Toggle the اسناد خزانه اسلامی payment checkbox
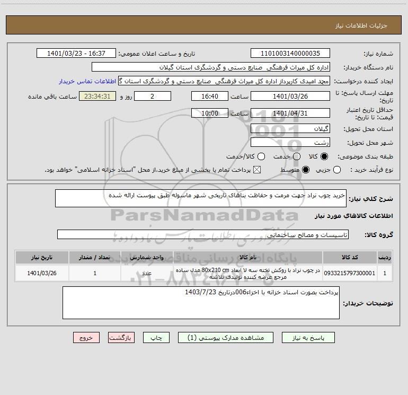 pyautogui.click(x=257, y=170)
